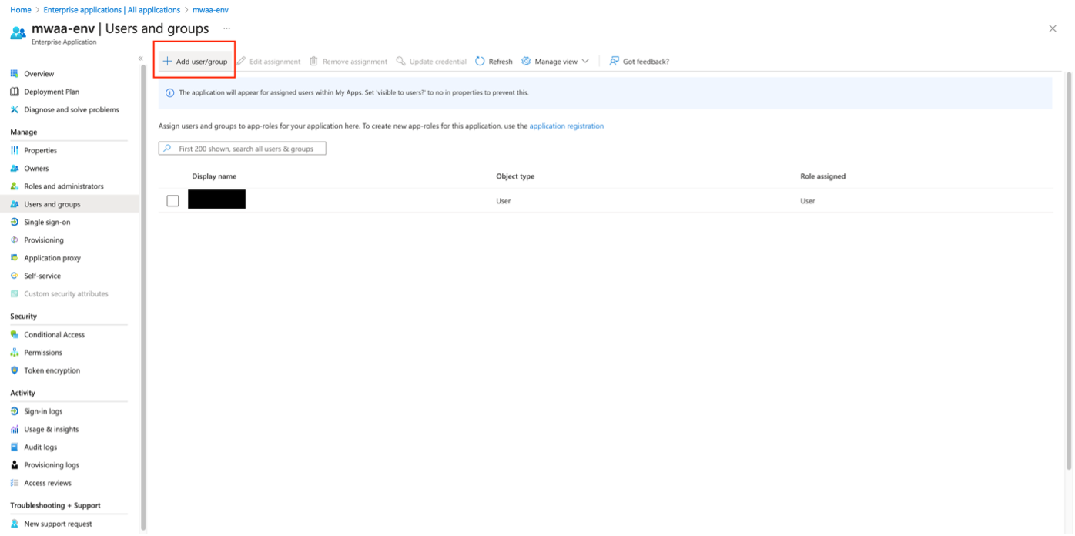Image resolution: width=1075 pixels, height=536 pixels.
Task: Click the Object type column header
Action: (515, 176)
